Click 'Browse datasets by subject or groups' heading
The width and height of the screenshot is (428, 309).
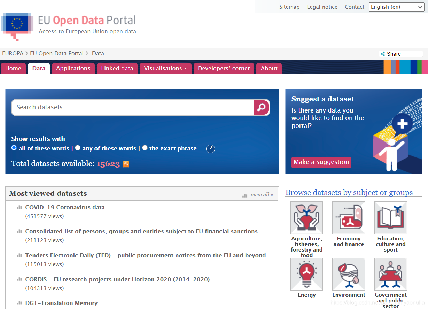pyautogui.click(x=349, y=192)
